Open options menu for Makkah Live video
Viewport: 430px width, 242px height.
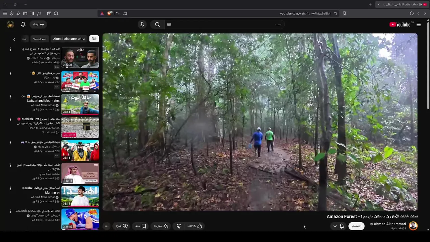pyautogui.click(x=10, y=119)
